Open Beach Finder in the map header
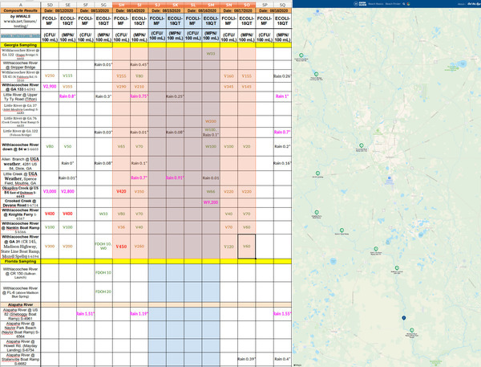This screenshot has width=481, height=367. click(x=393, y=4)
